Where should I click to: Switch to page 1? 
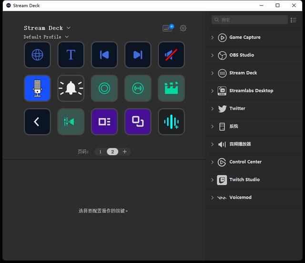coord(101,152)
